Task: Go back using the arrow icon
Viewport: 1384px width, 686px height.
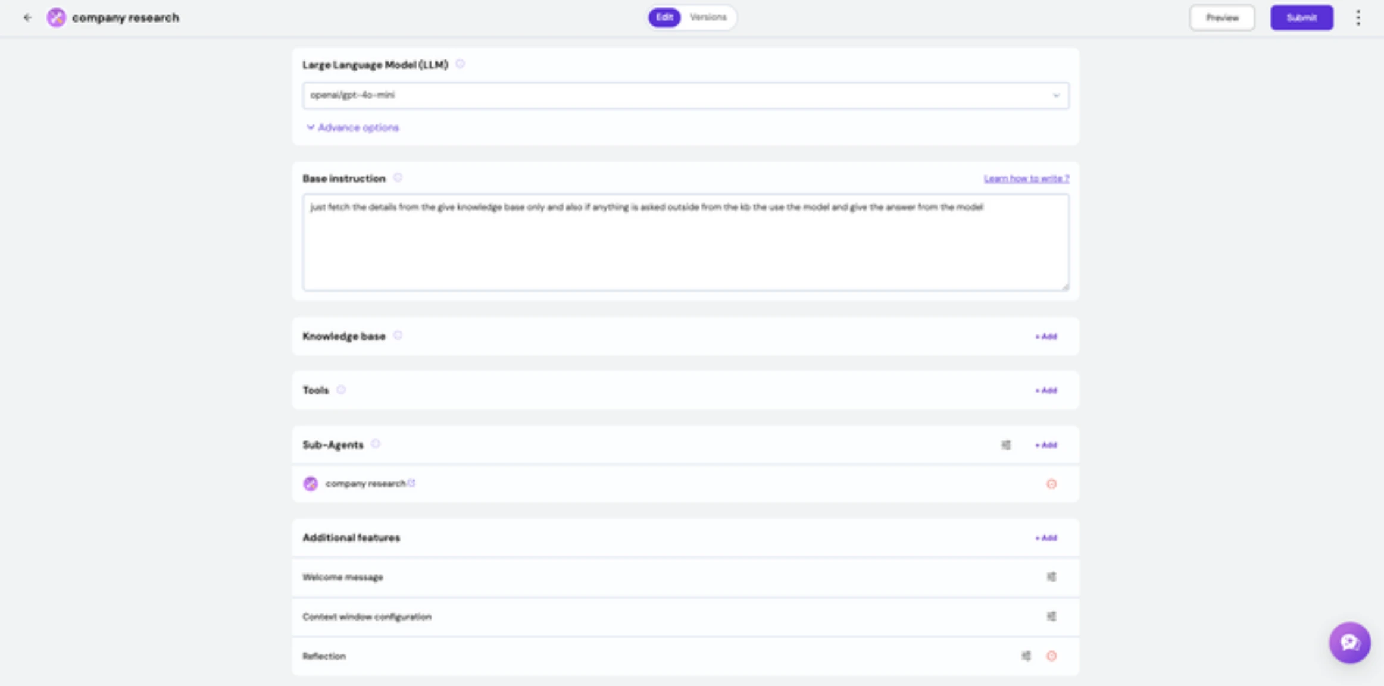Action: pyautogui.click(x=27, y=18)
